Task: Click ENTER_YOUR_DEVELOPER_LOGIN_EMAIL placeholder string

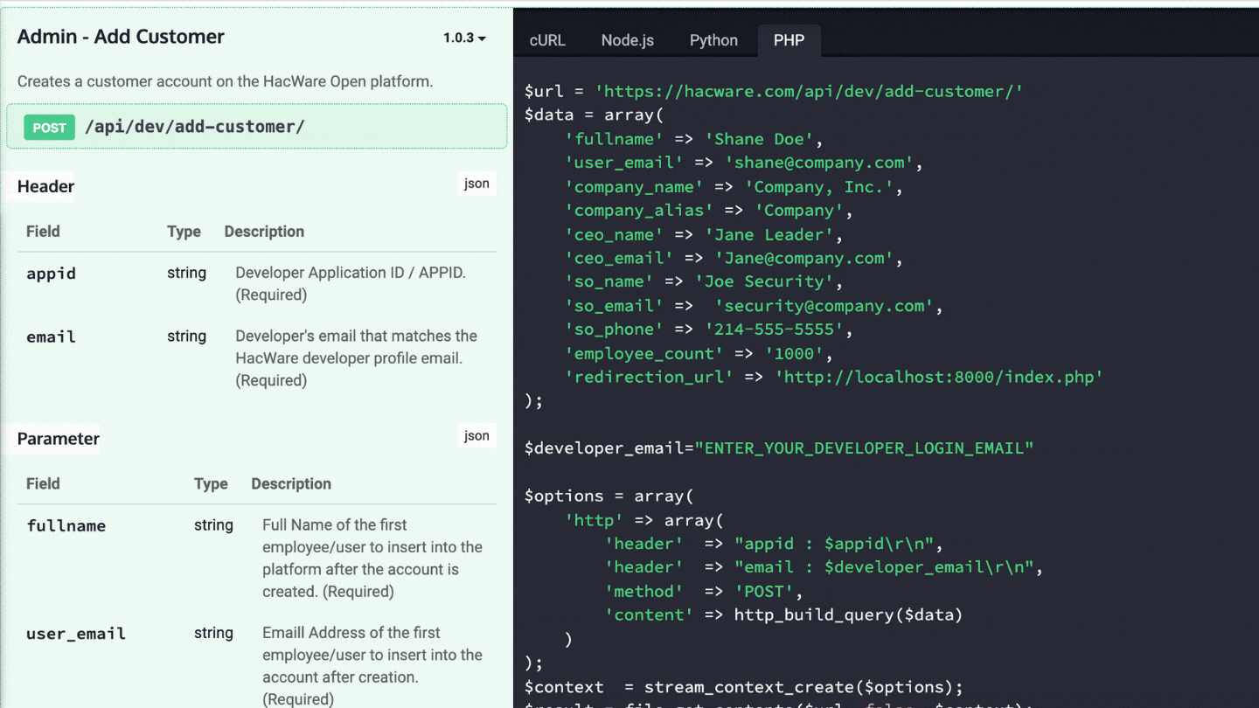Action: tap(864, 448)
